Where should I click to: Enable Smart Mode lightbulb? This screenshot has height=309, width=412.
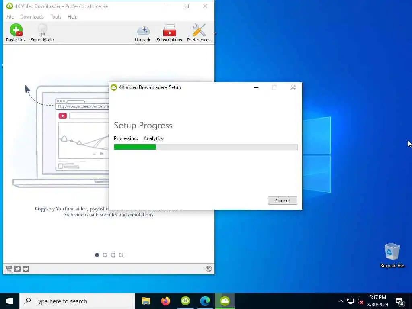click(x=42, y=33)
